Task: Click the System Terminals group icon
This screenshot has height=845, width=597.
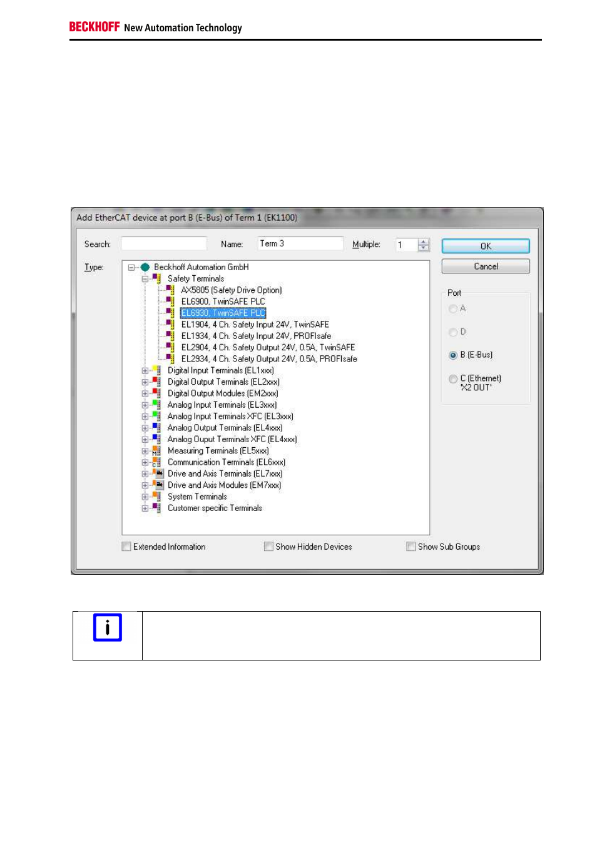Action: [156, 497]
